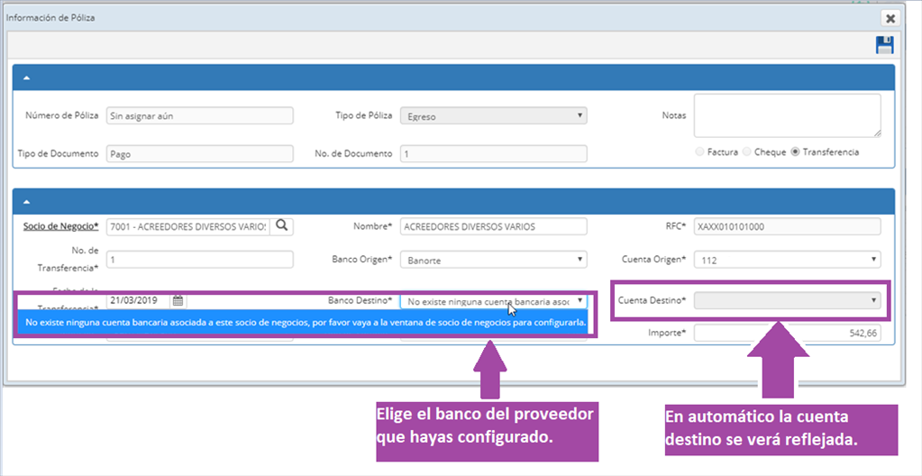Click the No. de Documento field
Screen dimensions: 922x476
493,153
